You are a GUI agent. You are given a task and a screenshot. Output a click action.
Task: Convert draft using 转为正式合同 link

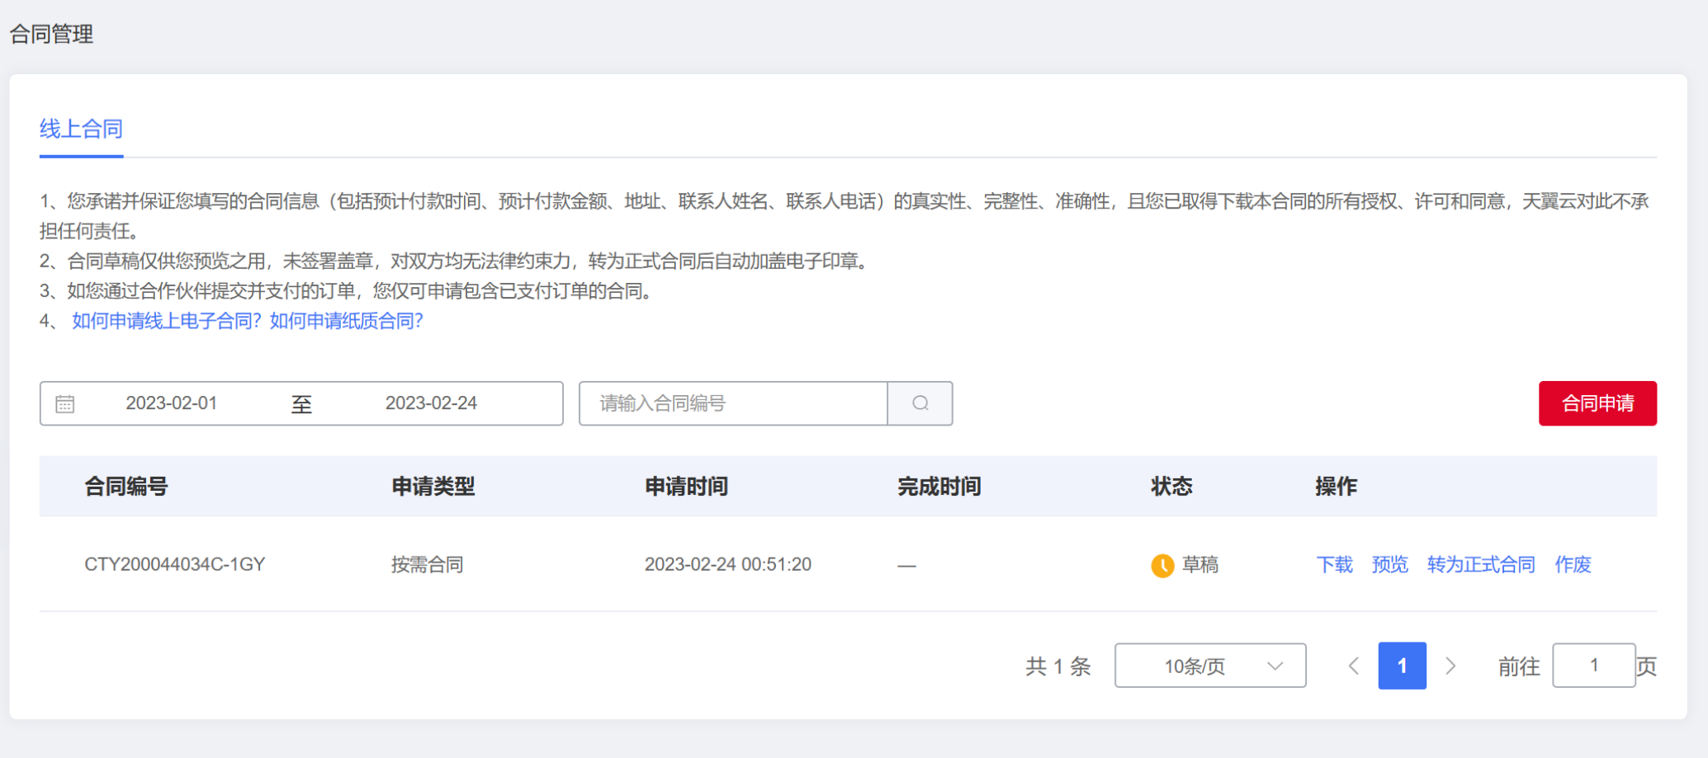[1480, 565]
